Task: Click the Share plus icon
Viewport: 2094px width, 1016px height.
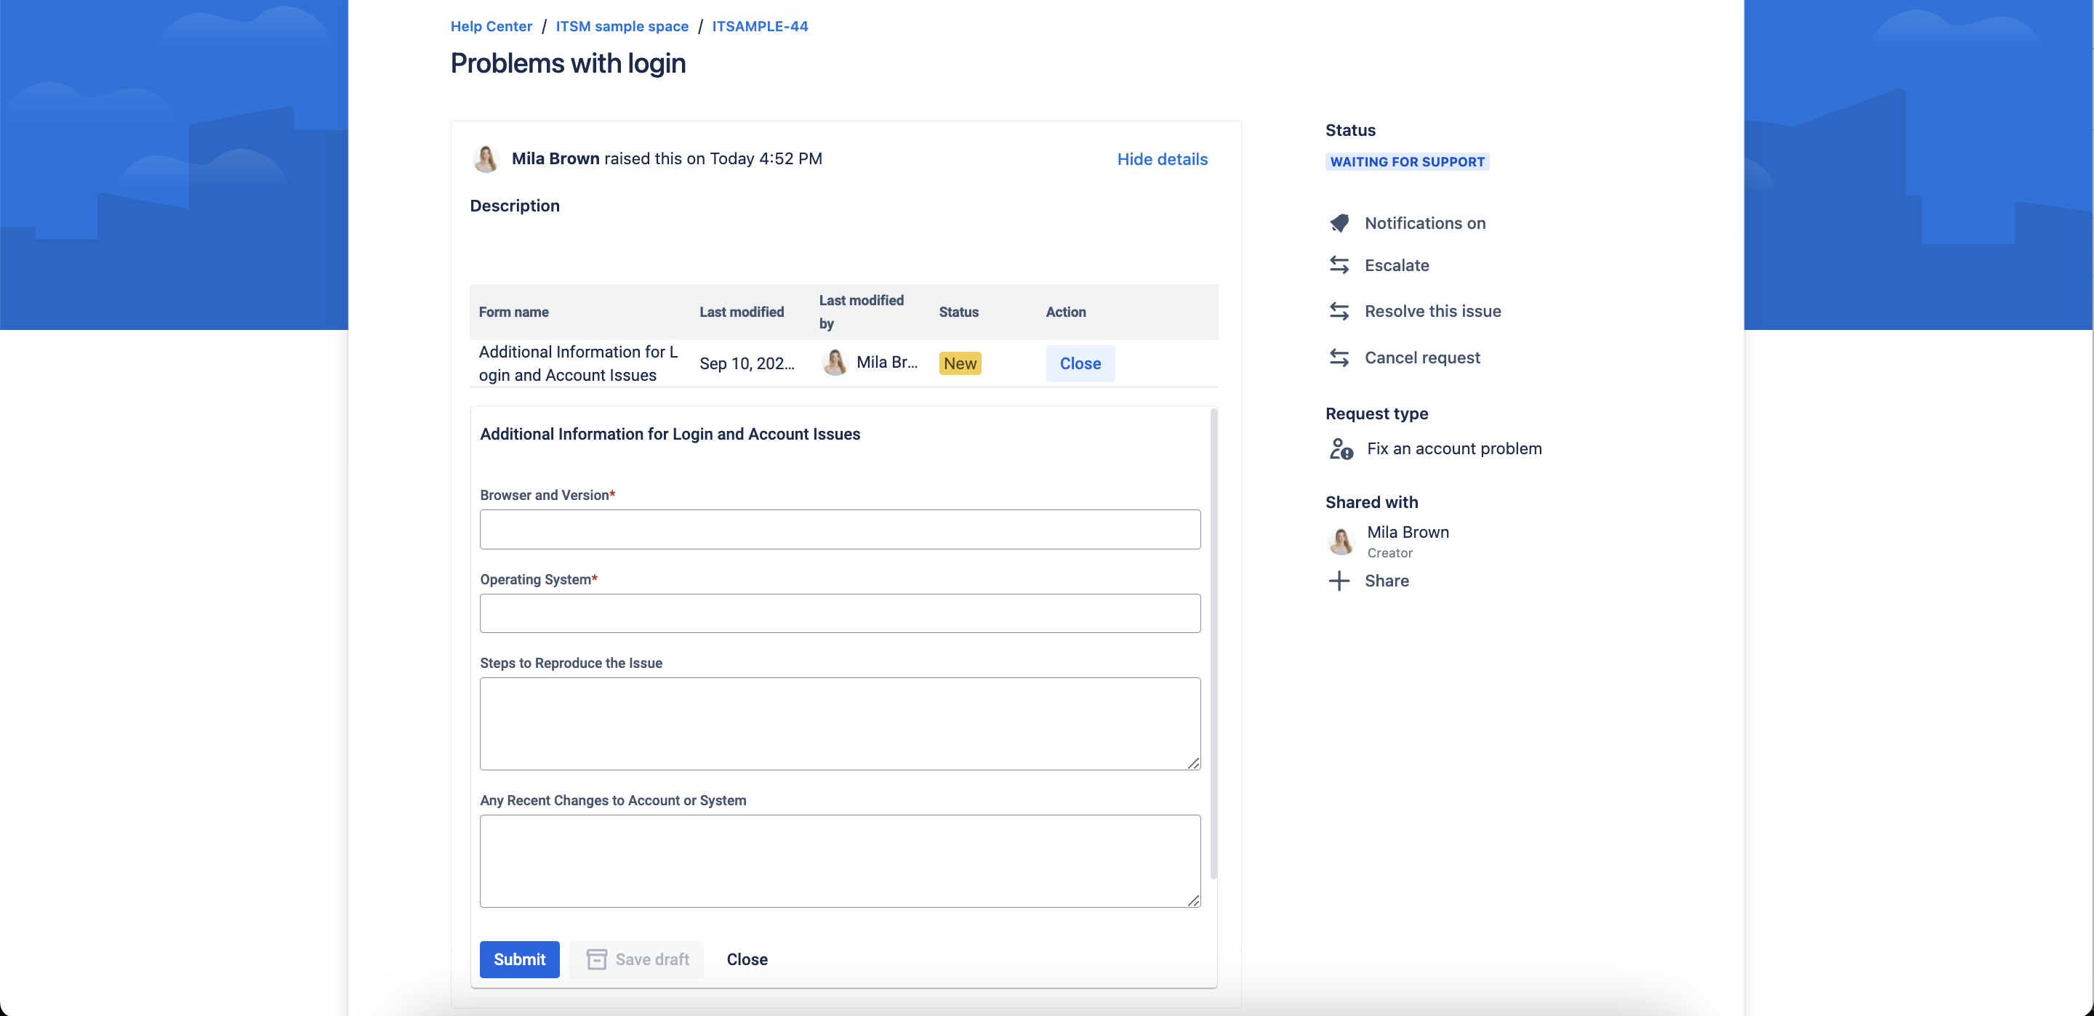Action: pyautogui.click(x=1338, y=581)
